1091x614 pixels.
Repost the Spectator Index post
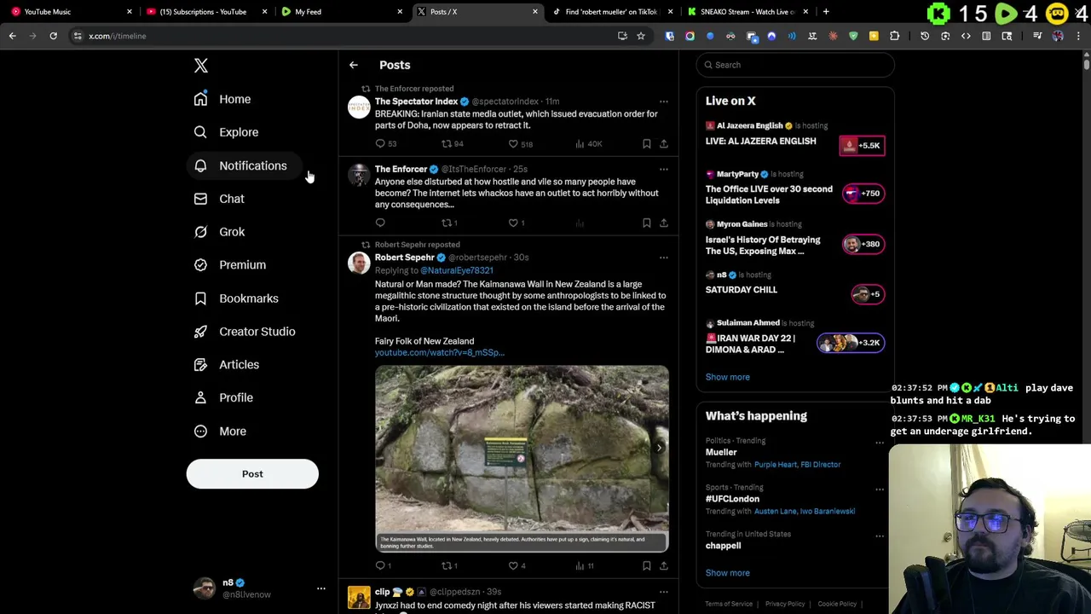point(447,144)
